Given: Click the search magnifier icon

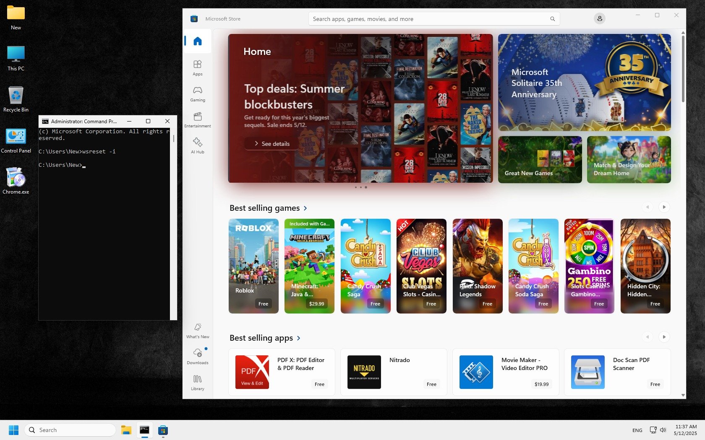Looking at the screenshot, I should tap(552, 19).
